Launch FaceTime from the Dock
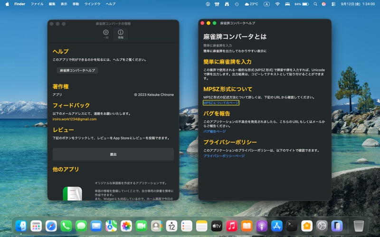The width and height of the screenshot is (380, 237). (142, 226)
